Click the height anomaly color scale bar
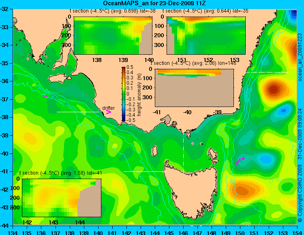 pyautogui.click(x=124, y=94)
